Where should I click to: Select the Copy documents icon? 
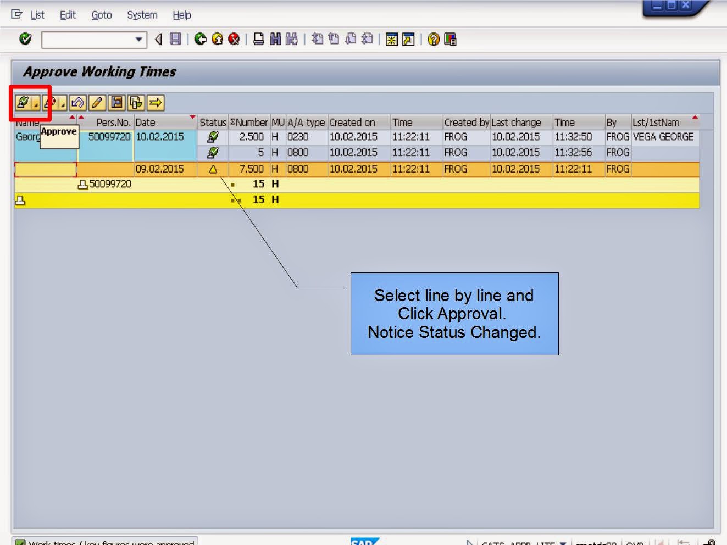click(135, 103)
